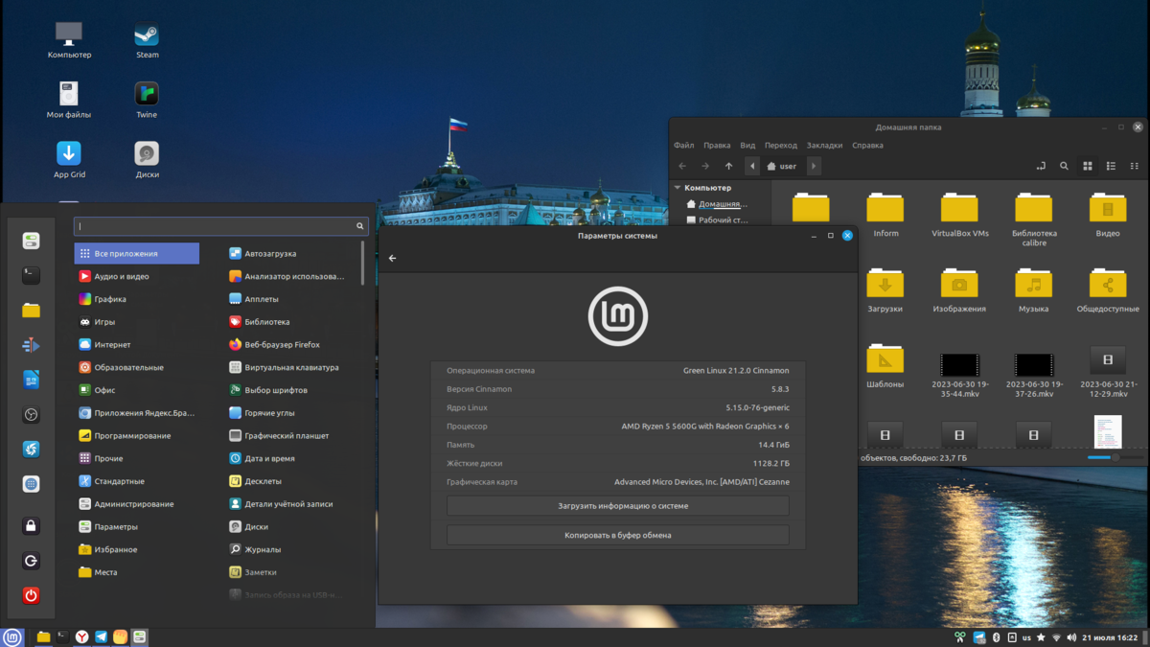Image resolution: width=1150 pixels, height=647 pixels.
Task: Click left path arrow beside user
Action: coord(752,166)
